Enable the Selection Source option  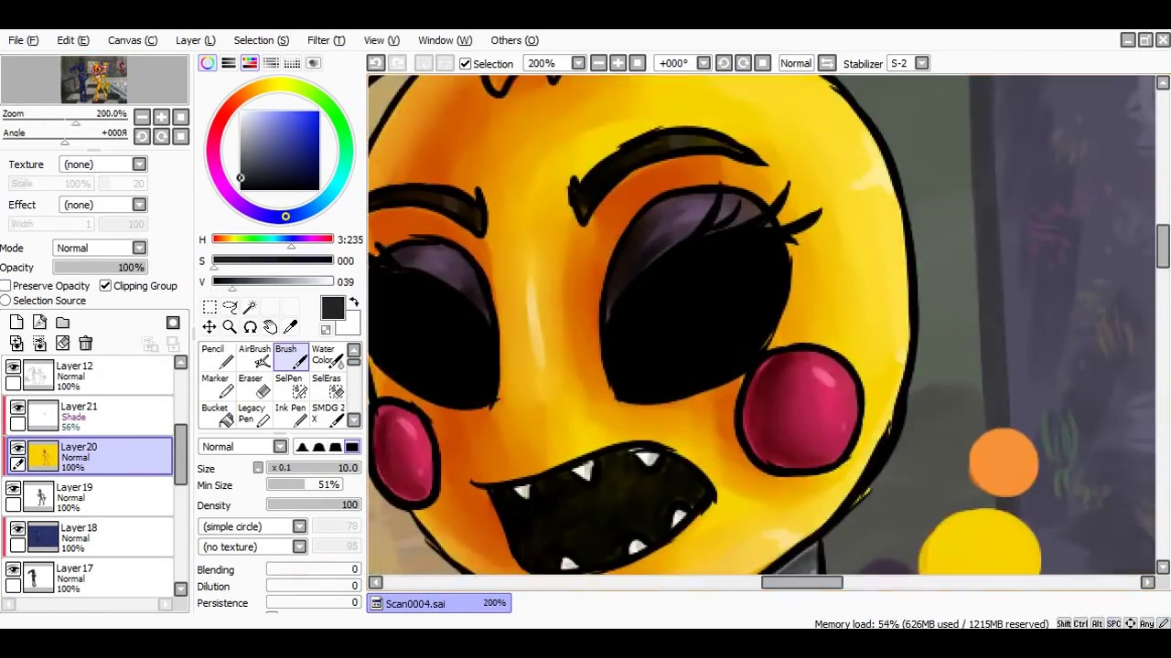pyautogui.click(x=5, y=301)
